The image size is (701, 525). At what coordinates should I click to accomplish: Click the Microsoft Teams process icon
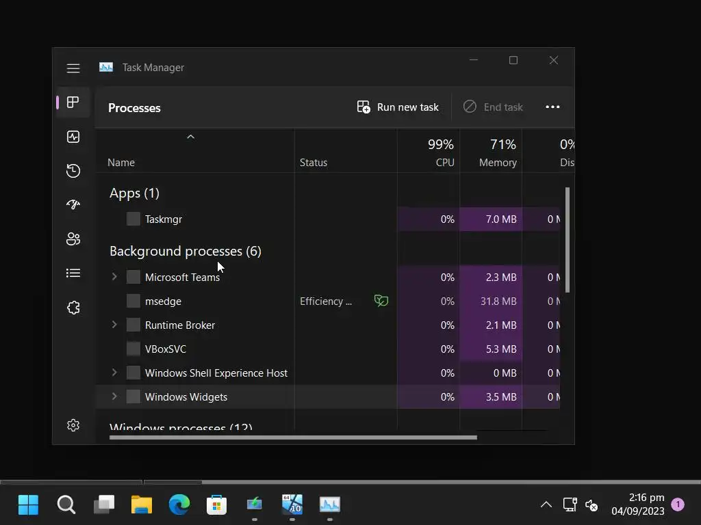[133, 278]
